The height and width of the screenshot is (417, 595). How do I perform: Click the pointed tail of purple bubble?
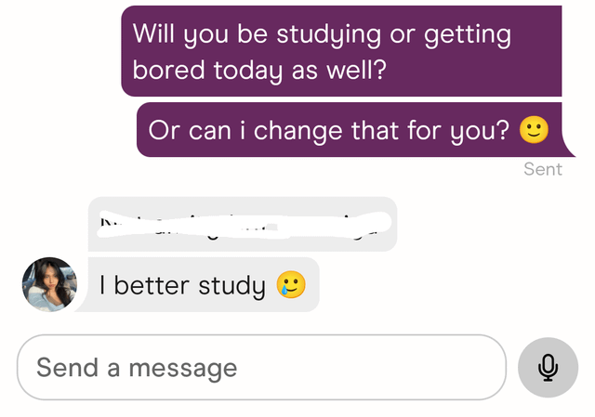pos(568,149)
